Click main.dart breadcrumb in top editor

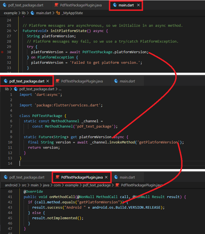[x=44, y=13]
